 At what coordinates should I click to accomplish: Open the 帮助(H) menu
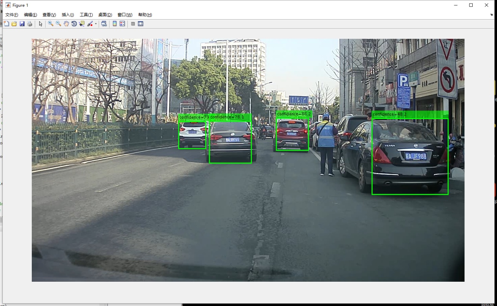click(145, 15)
